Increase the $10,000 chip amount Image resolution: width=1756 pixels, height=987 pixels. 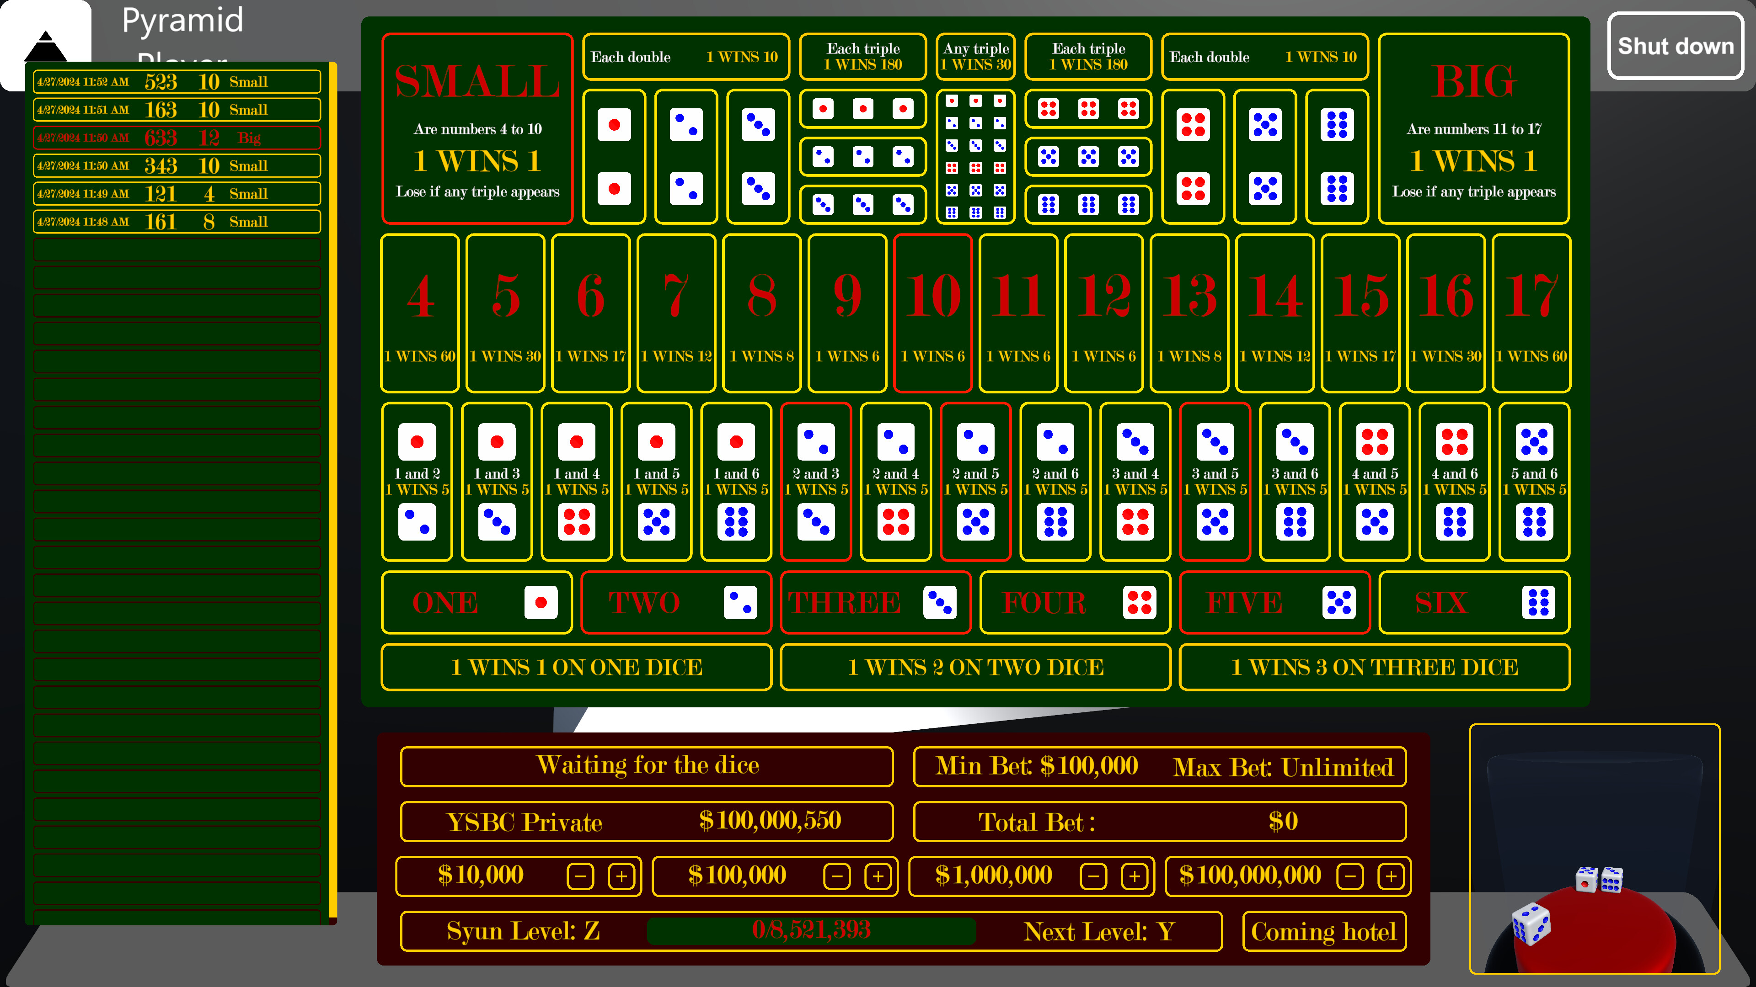pyautogui.click(x=621, y=876)
